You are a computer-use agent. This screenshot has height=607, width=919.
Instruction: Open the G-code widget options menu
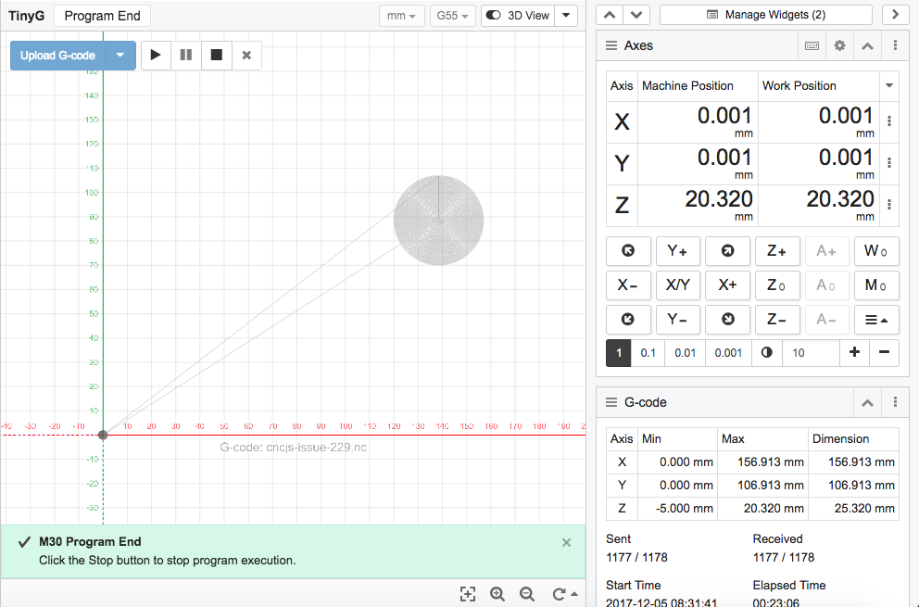pyautogui.click(x=894, y=402)
